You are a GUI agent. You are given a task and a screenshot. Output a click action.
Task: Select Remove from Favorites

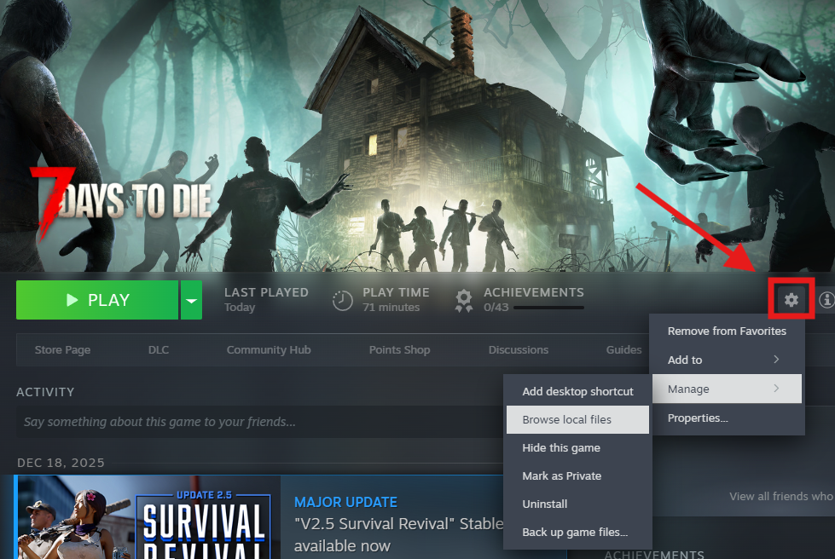tap(727, 331)
